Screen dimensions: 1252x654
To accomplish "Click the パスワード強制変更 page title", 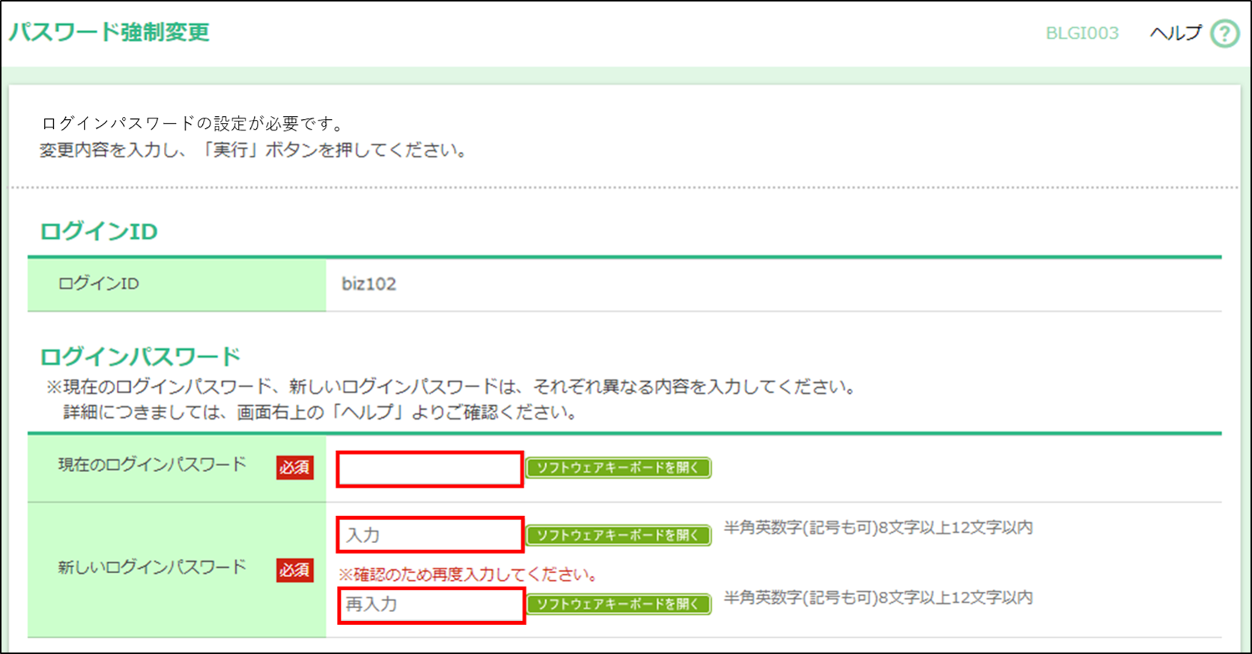I will pyautogui.click(x=109, y=32).
